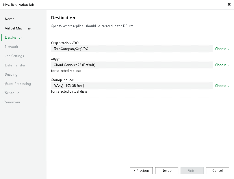Choose a storage policy for virtual disks
The width and height of the screenshot is (234, 179).
pyautogui.click(x=222, y=86)
